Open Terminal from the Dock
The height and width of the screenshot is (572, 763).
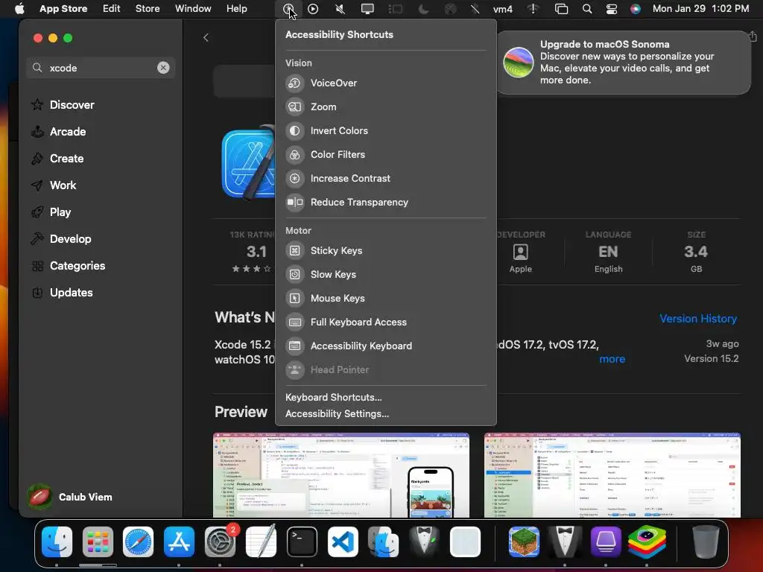click(302, 542)
